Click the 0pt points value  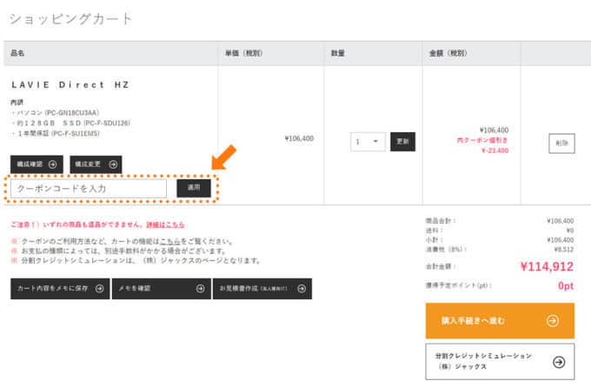(566, 285)
